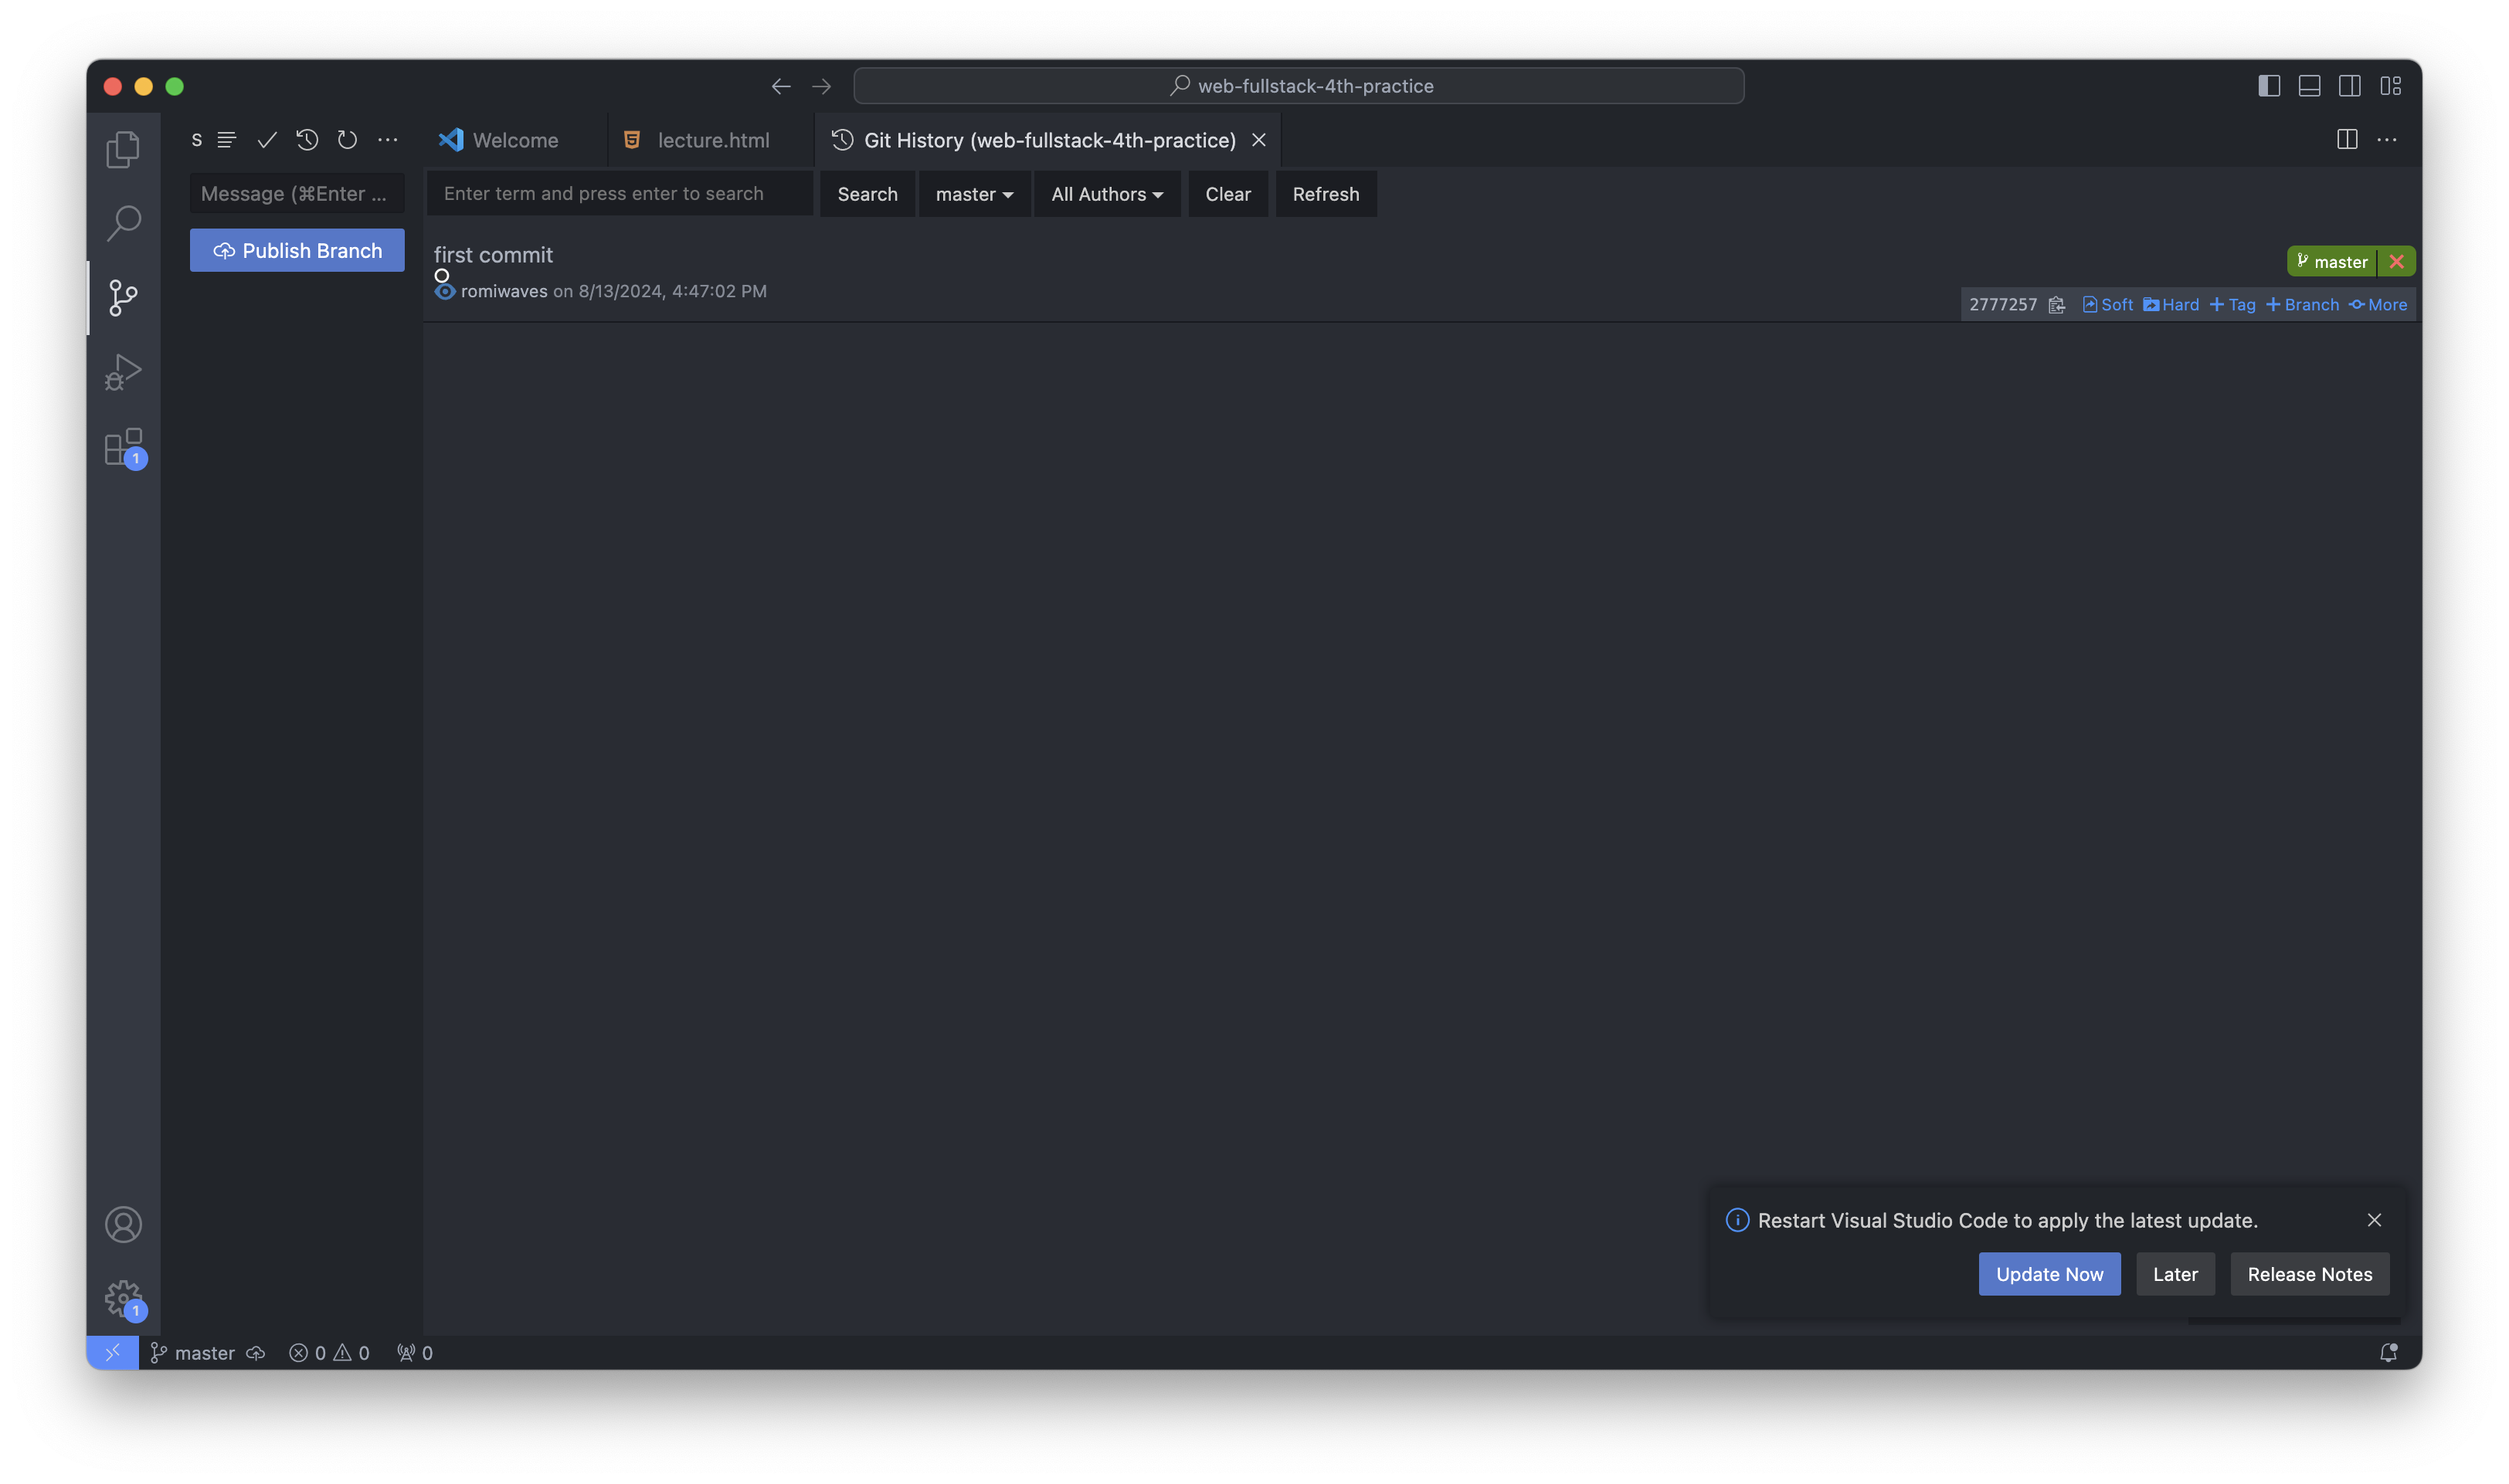
Task: Click the Publish Branch button
Action: [297, 250]
